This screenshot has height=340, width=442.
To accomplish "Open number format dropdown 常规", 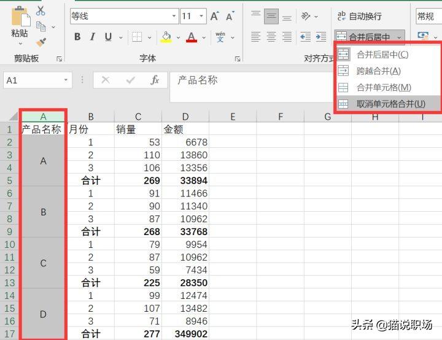I will [x=428, y=17].
